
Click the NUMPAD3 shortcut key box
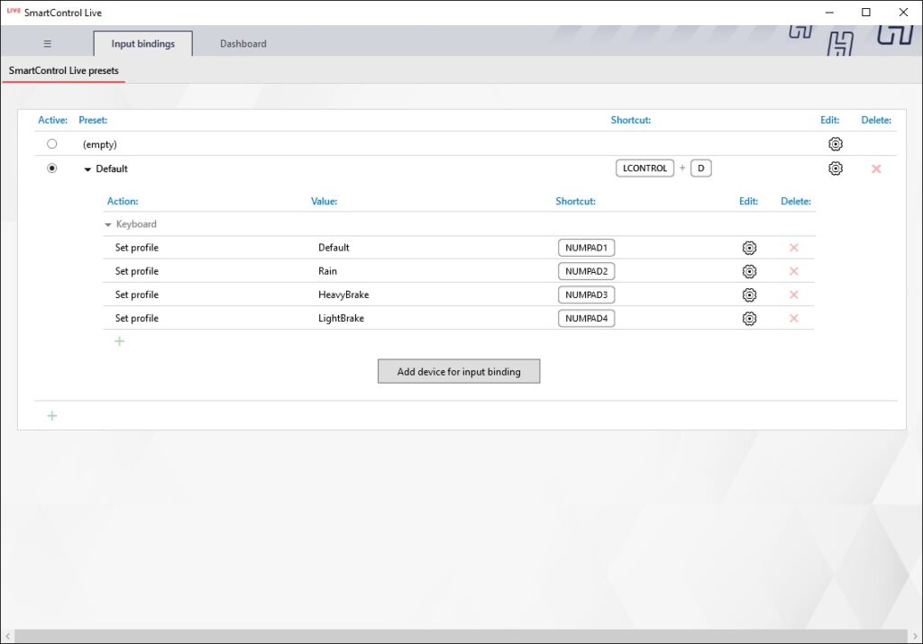(x=586, y=295)
